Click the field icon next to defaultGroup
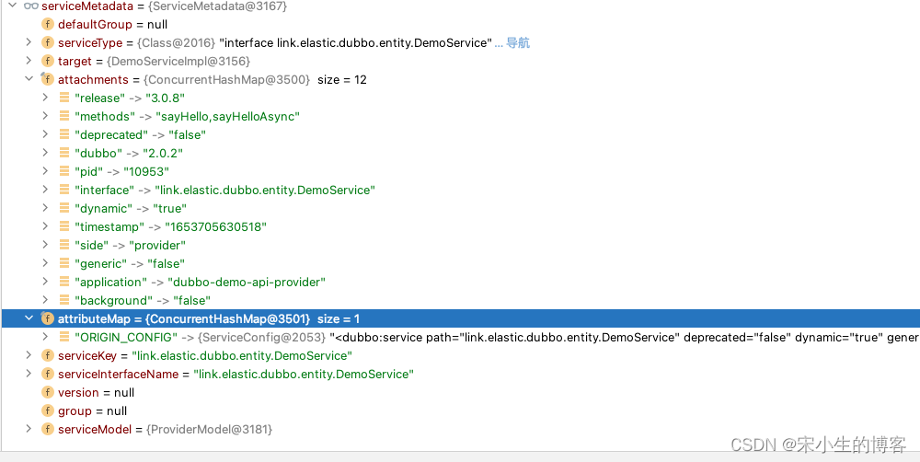The image size is (920, 462). pos(48,25)
